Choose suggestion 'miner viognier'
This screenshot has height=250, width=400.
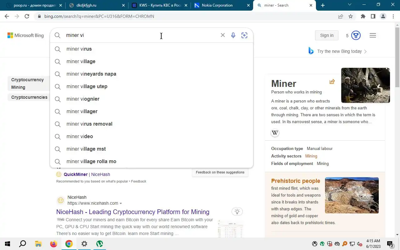point(152,99)
